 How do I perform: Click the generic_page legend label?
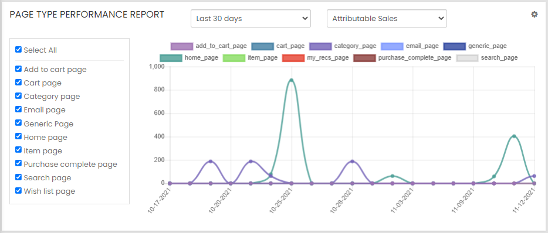[x=487, y=46]
